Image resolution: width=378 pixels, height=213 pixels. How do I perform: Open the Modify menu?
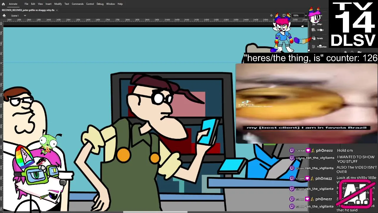pos(58,4)
